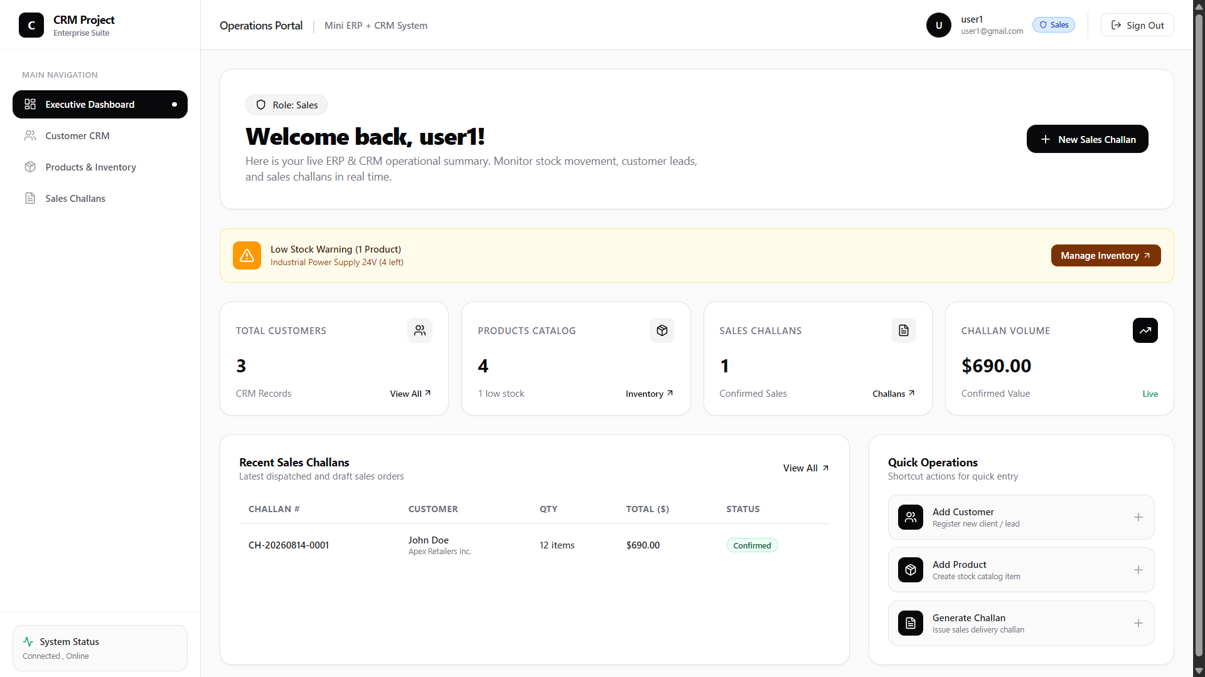The height and width of the screenshot is (677, 1205).
Task: Open View All in Recent Sales Challans
Action: 806,468
